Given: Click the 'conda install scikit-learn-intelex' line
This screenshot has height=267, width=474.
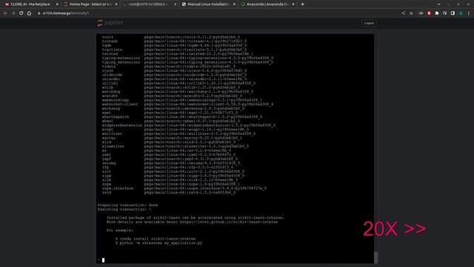Looking at the screenshot, I should (156, 239).
